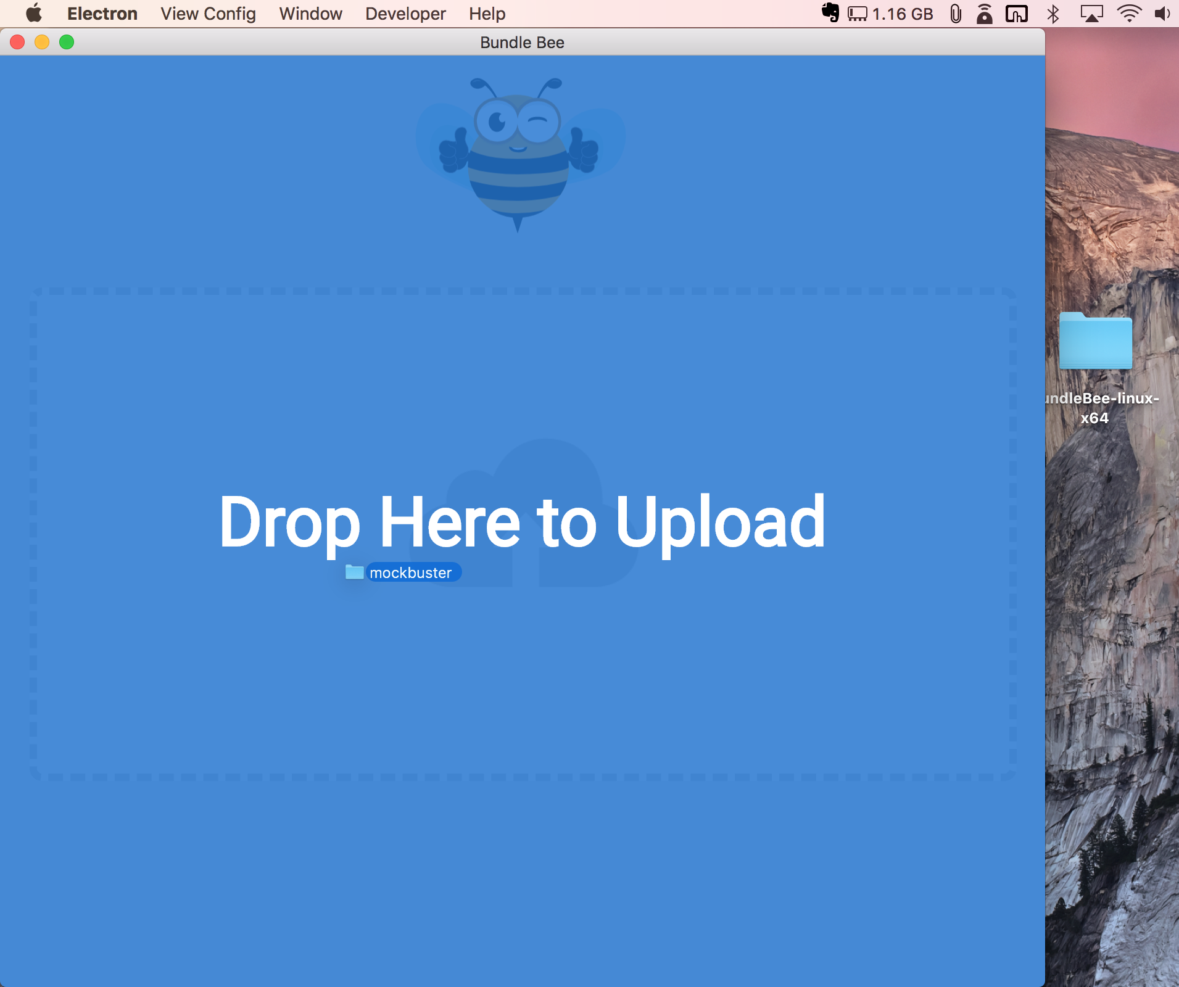The image size is (1179, 987).
Task: Open the Developer menu
Action: (x=405, y=14)
